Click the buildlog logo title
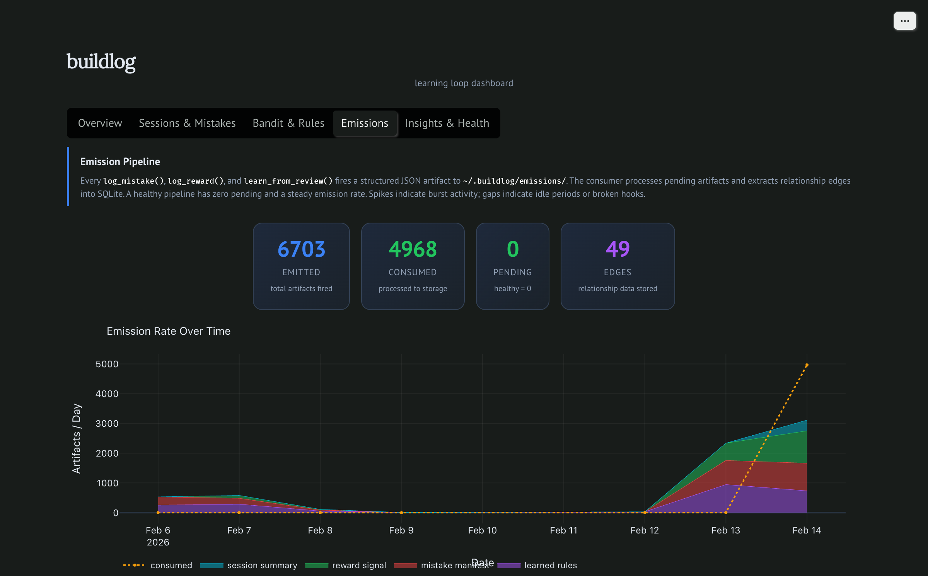The width and height of the screenshot is (928, 576). [101, 62]
